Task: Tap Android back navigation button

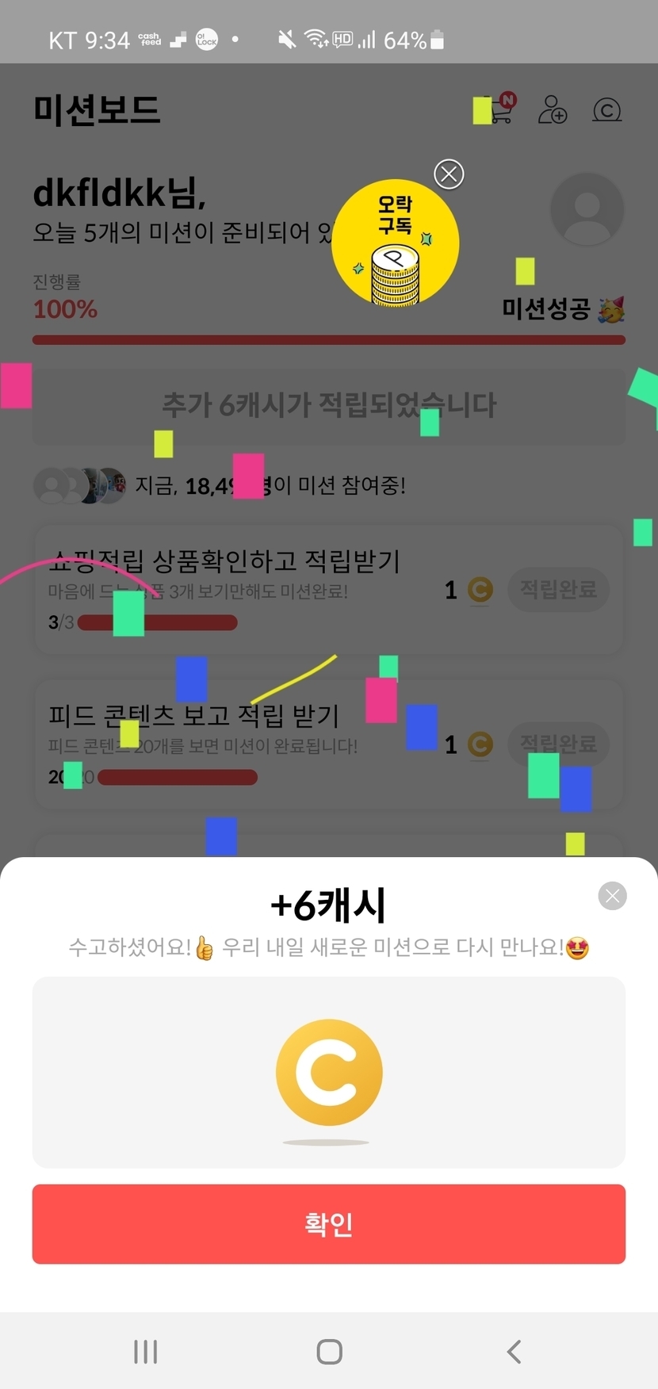Action: tap(514, 1351)
